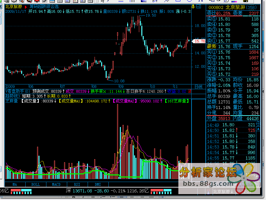Screen dimensions: 266x200
Task: Open the 日线 period selector
Action: 198,87
